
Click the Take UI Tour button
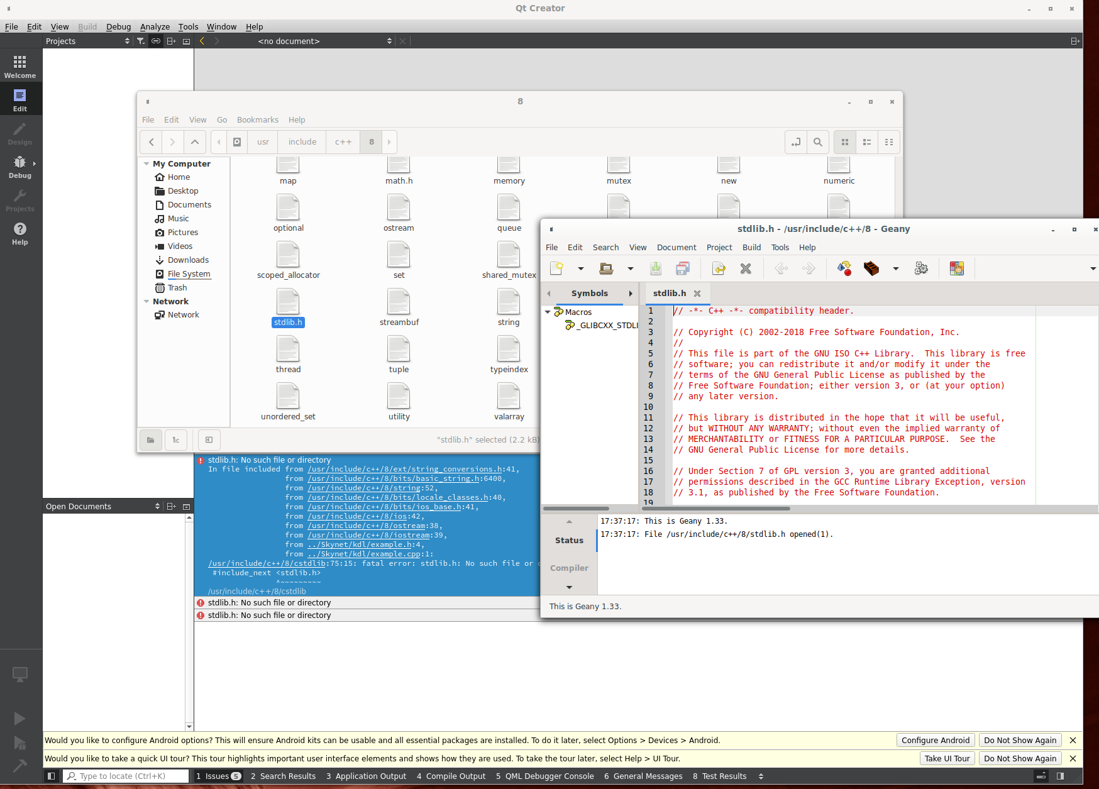click(x=947, y=759)
